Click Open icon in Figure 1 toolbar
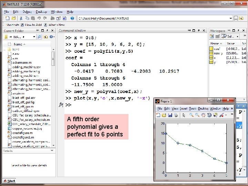Image resolution: width=248 pixels, height=186 pixels. coord(164,115)
